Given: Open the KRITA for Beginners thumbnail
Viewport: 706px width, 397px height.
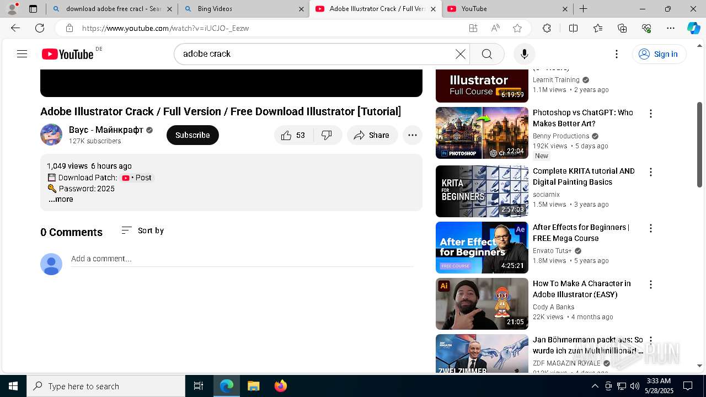Looking at the screenshot, I should 482,191.
